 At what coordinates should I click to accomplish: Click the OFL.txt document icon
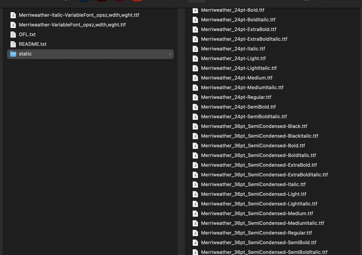[13, 34]
